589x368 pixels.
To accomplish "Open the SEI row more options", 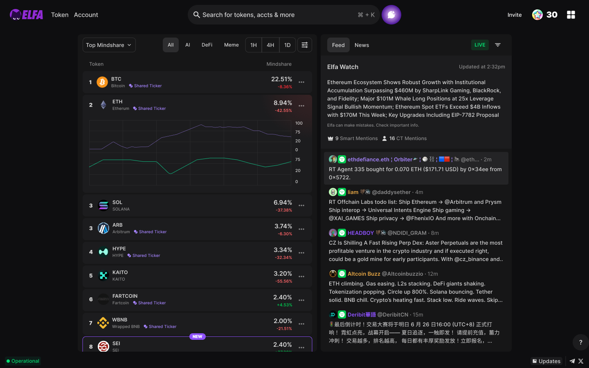I will [x=301, y=348].
